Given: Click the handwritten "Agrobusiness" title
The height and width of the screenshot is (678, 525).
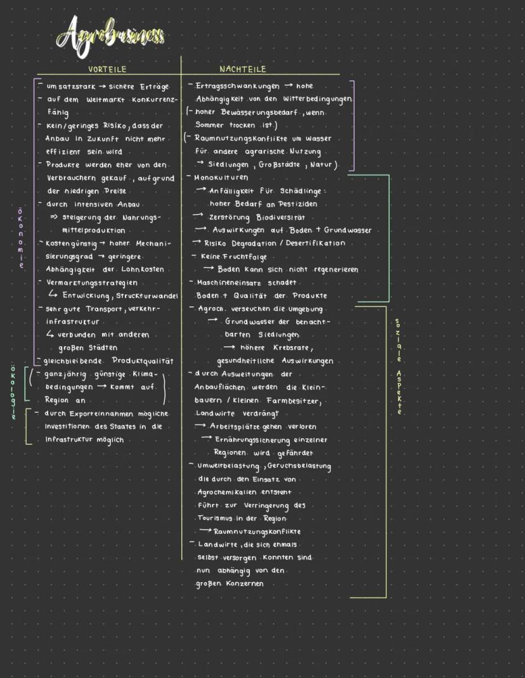Looking at the screenshot, I should click(112, 36).
